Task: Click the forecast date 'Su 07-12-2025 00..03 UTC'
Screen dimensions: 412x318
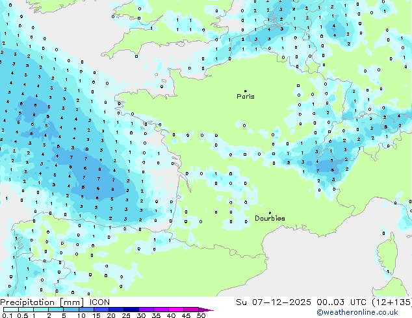Action: click(301, 302)
